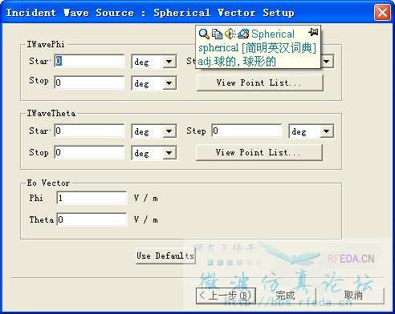Click View Point List in IWavePhi group
Screen dimensions: 395x314
[259, 83]
